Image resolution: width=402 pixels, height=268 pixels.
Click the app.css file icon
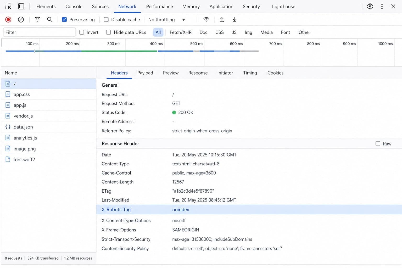click(x=8, y=94)
